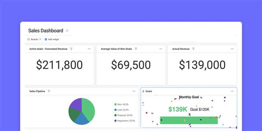Click the Monthly Goal heading
Viewport: 262px width, 131px height.
(x=189, y=97)
